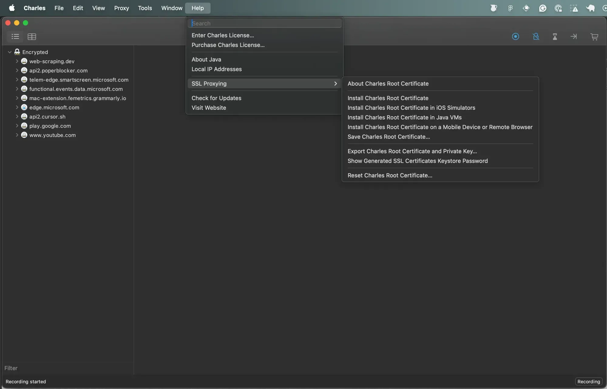Toggle SSL proxying padlock icon
This screenshot has height=389, width=607.
pos(536,37)
